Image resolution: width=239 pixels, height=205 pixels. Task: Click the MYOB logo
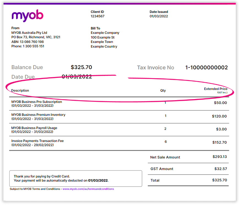[x=27, y=16]
